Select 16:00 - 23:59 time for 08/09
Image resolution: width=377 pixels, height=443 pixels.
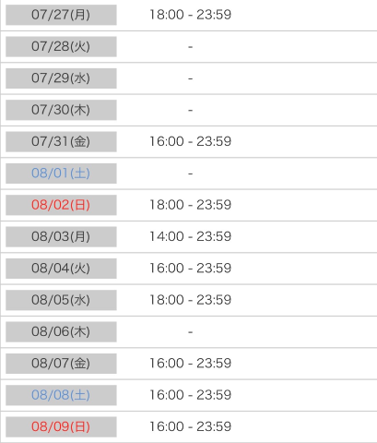click(190, 426)
